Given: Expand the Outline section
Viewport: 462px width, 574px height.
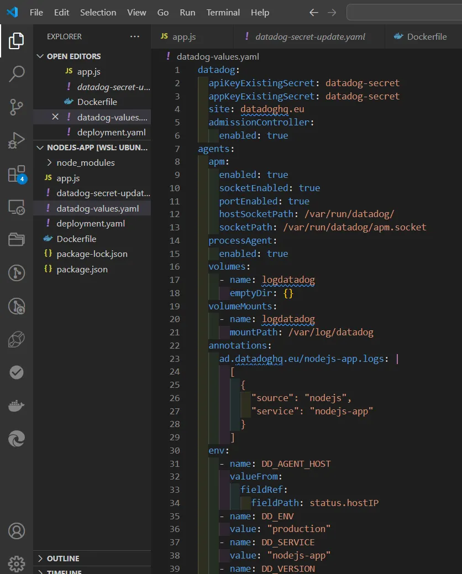Looking at the screenshot, I should pos(92,559).
